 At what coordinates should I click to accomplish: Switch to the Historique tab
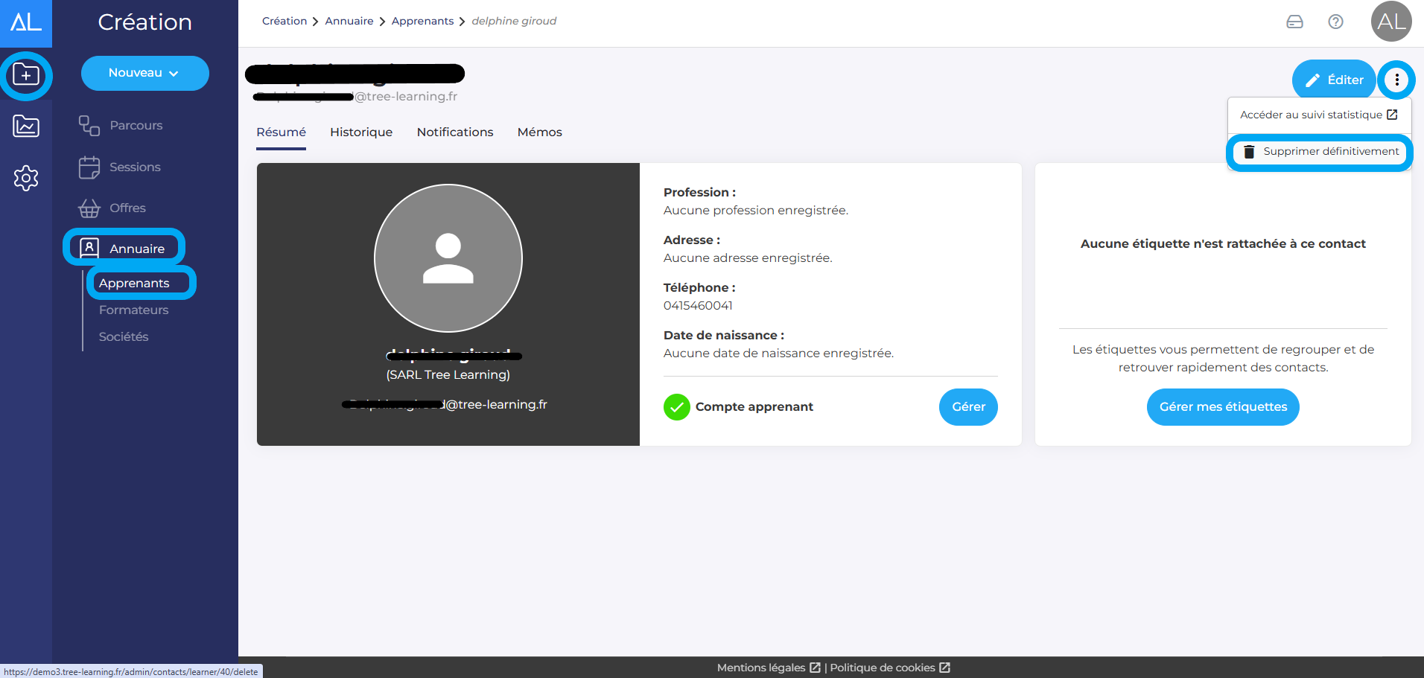click(361, 132)
